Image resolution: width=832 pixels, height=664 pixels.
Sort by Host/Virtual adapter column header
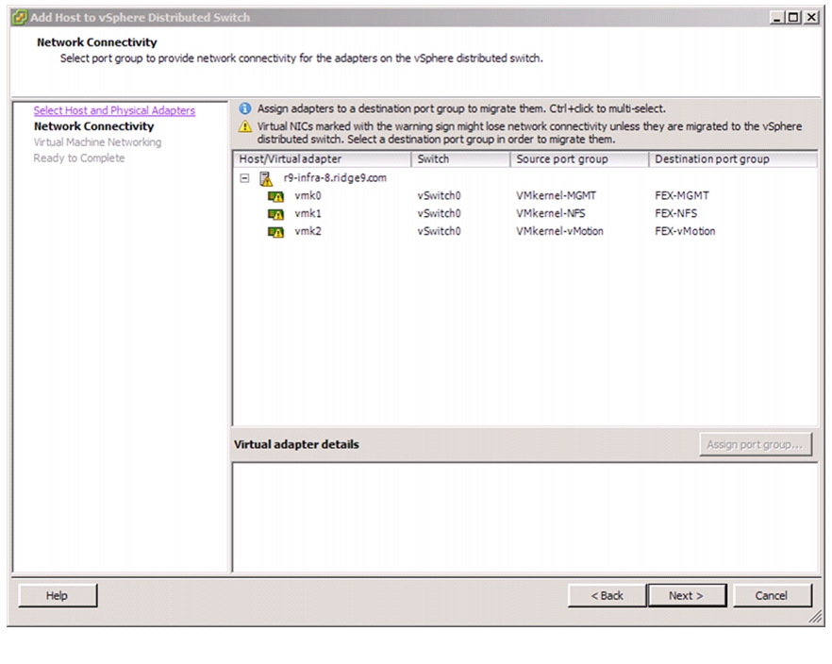322,159
